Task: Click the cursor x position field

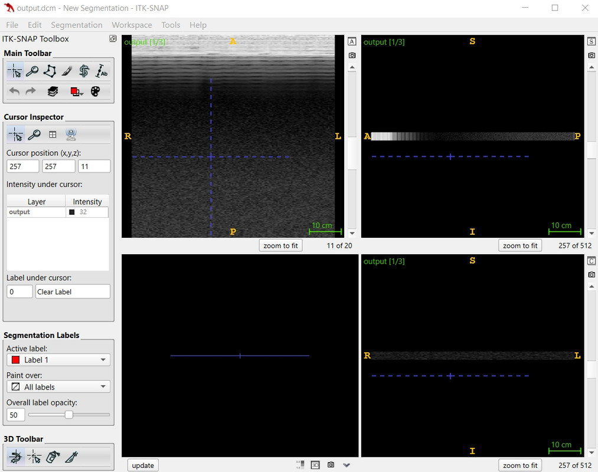Action: click(x=23, y=166)
